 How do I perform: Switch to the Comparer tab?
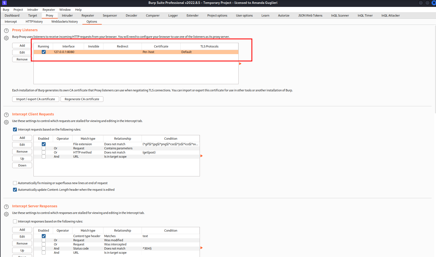pyautogui.click(x=153, y=15)
